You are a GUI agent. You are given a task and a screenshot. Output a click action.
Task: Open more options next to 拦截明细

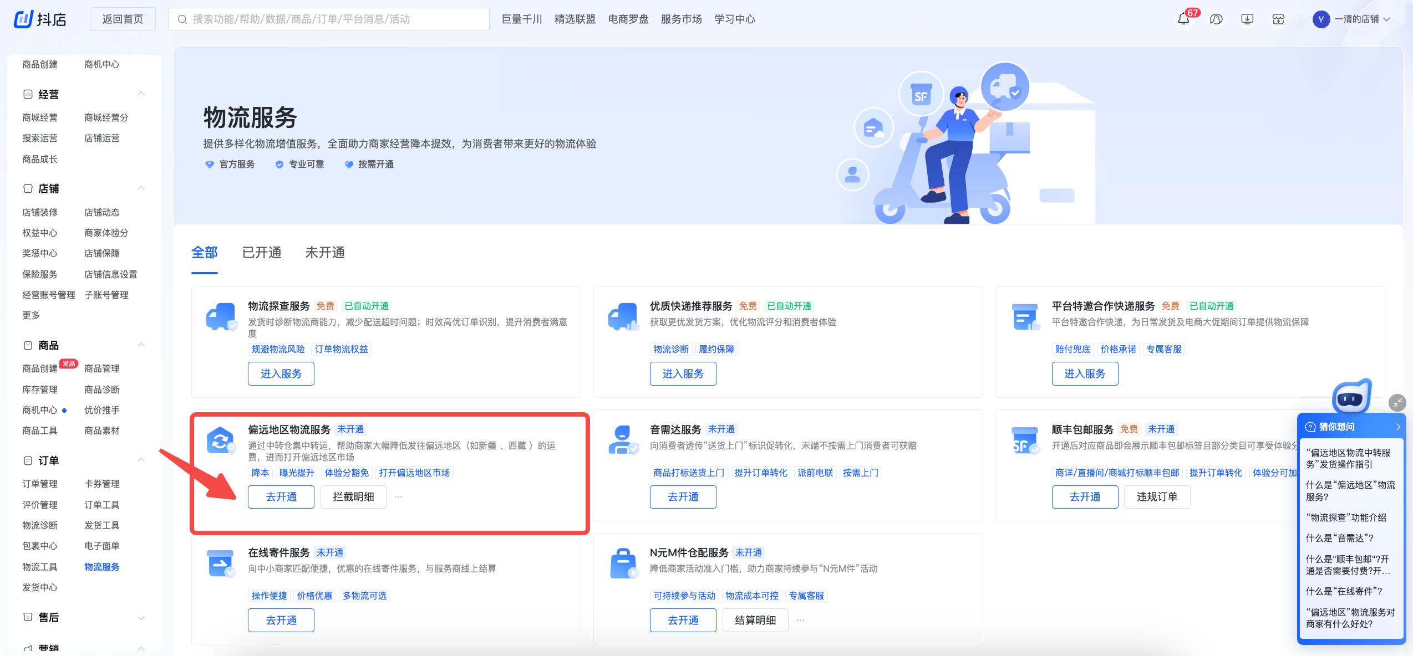coord(398,496)
